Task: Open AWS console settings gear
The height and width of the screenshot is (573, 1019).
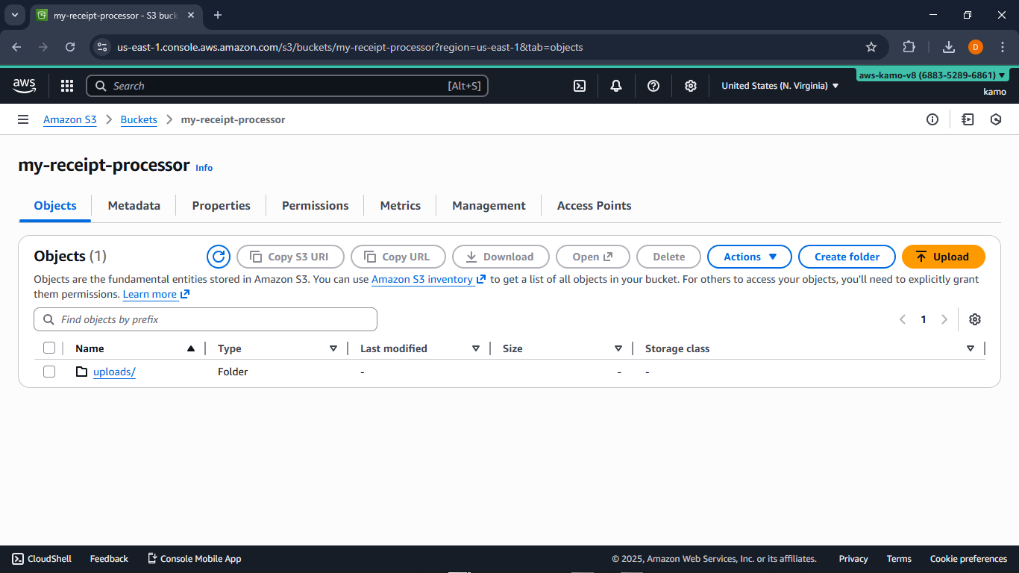Action: coord(690,85)
